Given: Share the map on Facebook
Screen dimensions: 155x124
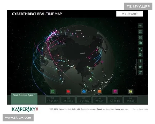Looking at the screenshot, I should point(140,61).
